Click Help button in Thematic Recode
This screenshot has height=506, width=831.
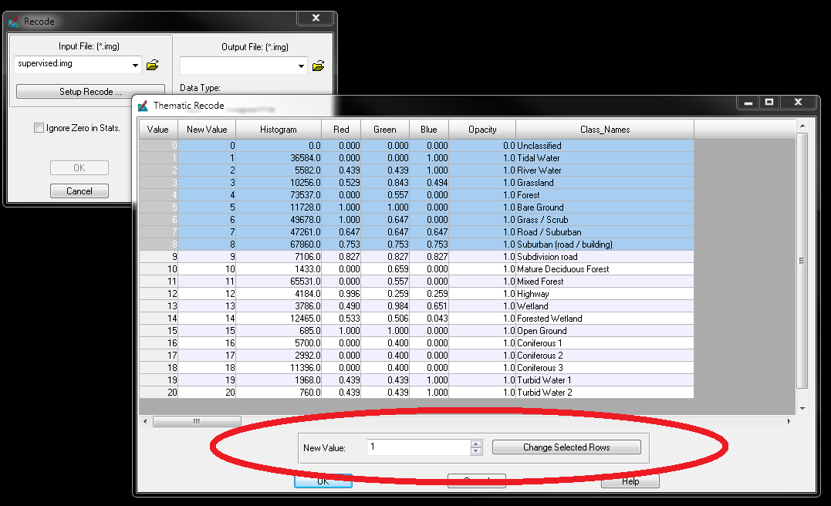(x=630, y=481)
